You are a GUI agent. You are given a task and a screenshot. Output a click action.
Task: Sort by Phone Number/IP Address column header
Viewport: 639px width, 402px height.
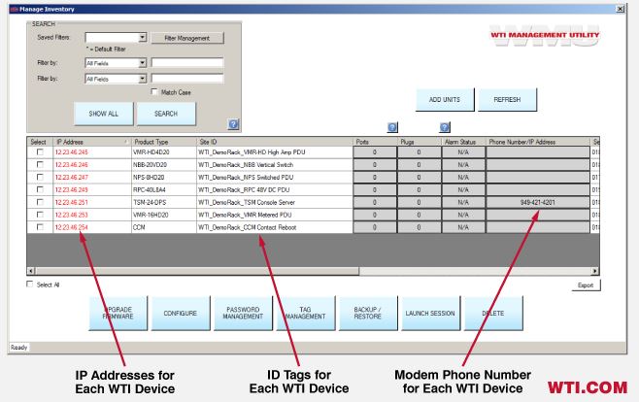(x=538, y=142)
